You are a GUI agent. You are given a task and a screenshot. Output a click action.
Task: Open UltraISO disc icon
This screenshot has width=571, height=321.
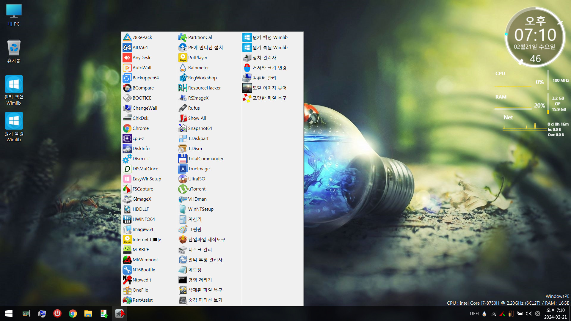[183, 179]
